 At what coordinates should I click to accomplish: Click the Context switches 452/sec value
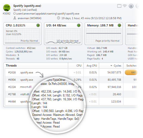point(31,48)
